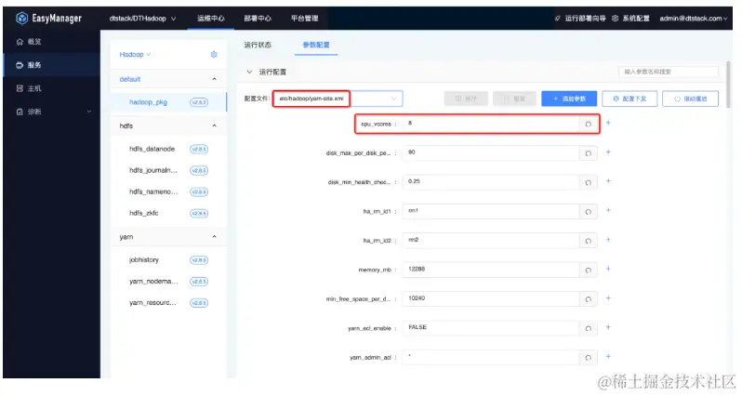Click plus icon next to yarn_acl_enable
The height and width of the screenshot is (396, 742).
pyautogui.click(x=608, y=327)
